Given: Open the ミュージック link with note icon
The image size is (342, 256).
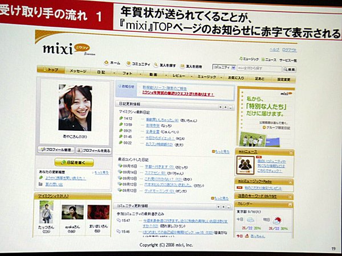Looking at the screenshot, I should coord(249,59).
